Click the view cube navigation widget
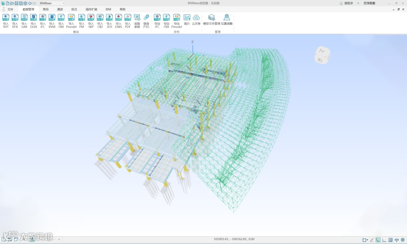 click(x=322, y=55)
